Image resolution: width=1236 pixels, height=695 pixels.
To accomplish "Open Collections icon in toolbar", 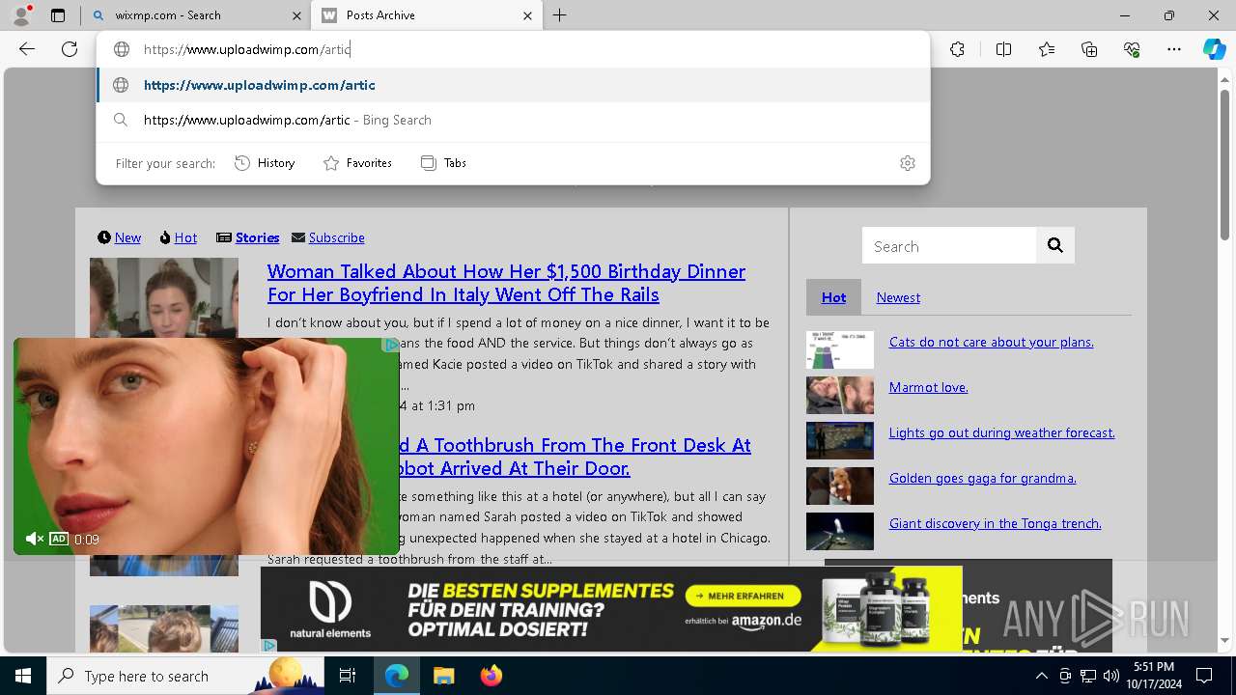I will click(x=1089, y=49).
